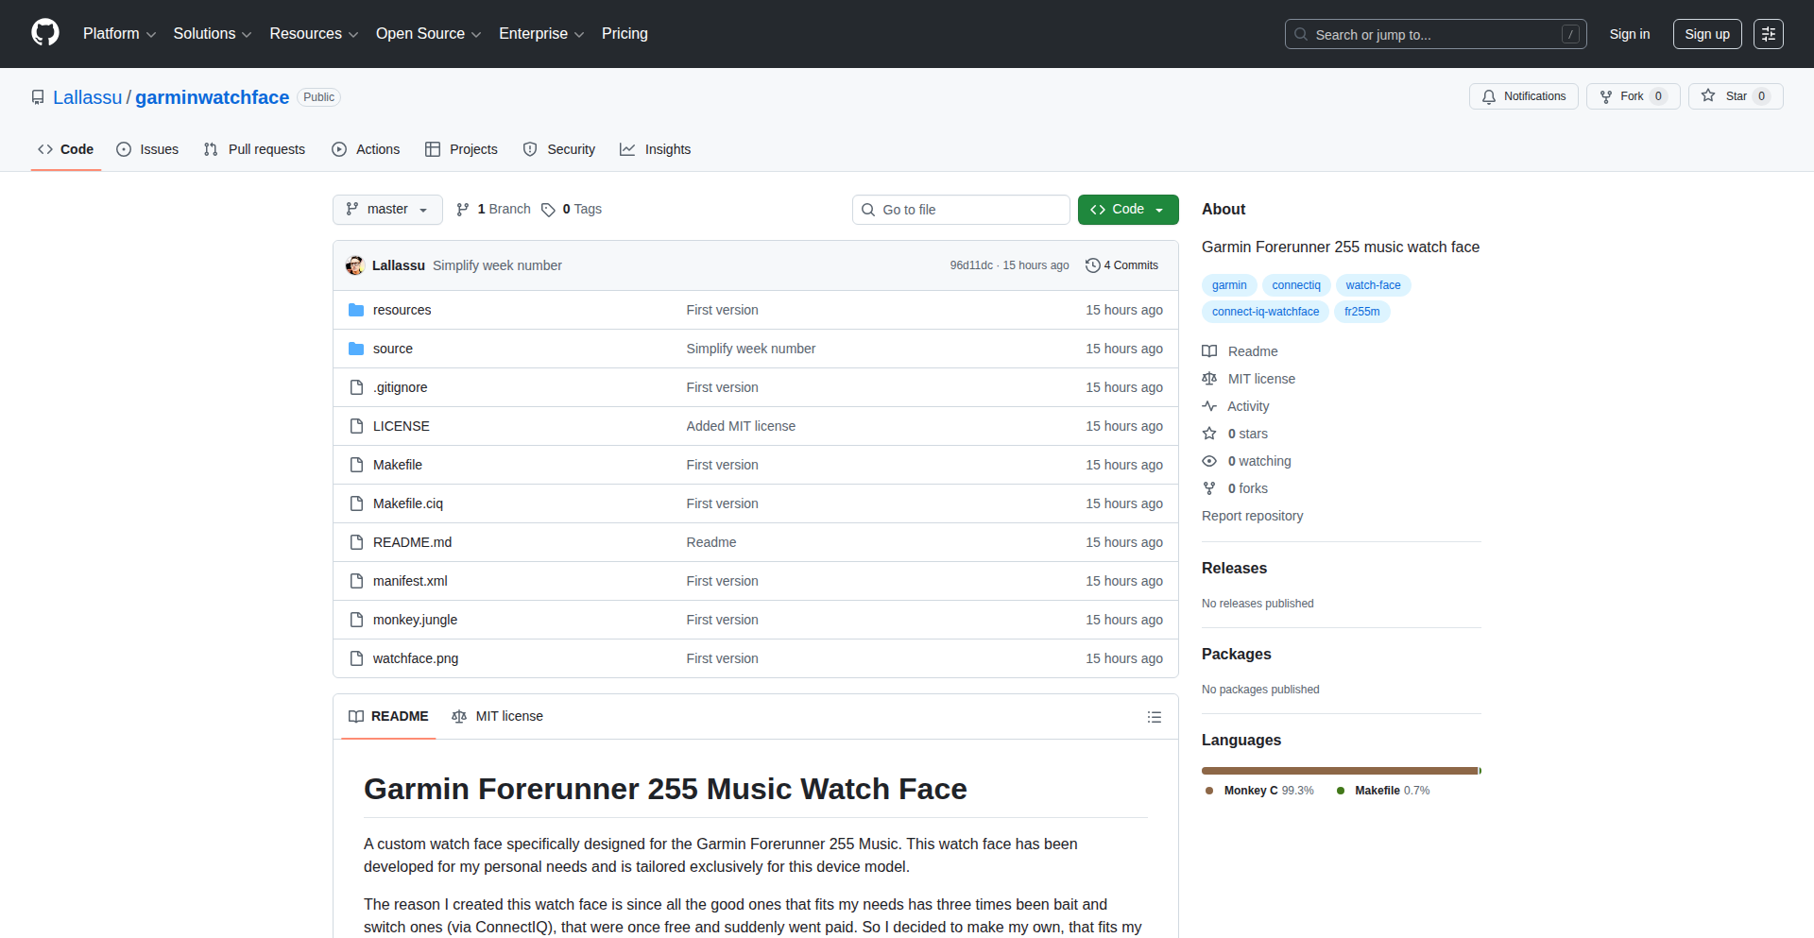Click the forks icon in About
This screenshot has width=1814, height=938.
[x=1209, y=488]
